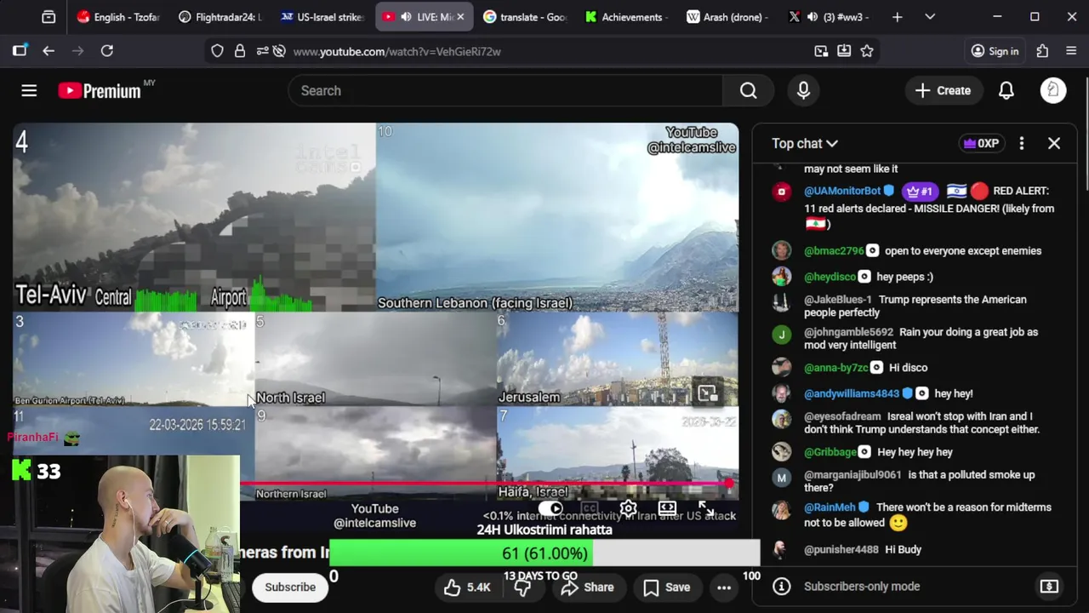Subscribe to the channel

coord(290,587)
